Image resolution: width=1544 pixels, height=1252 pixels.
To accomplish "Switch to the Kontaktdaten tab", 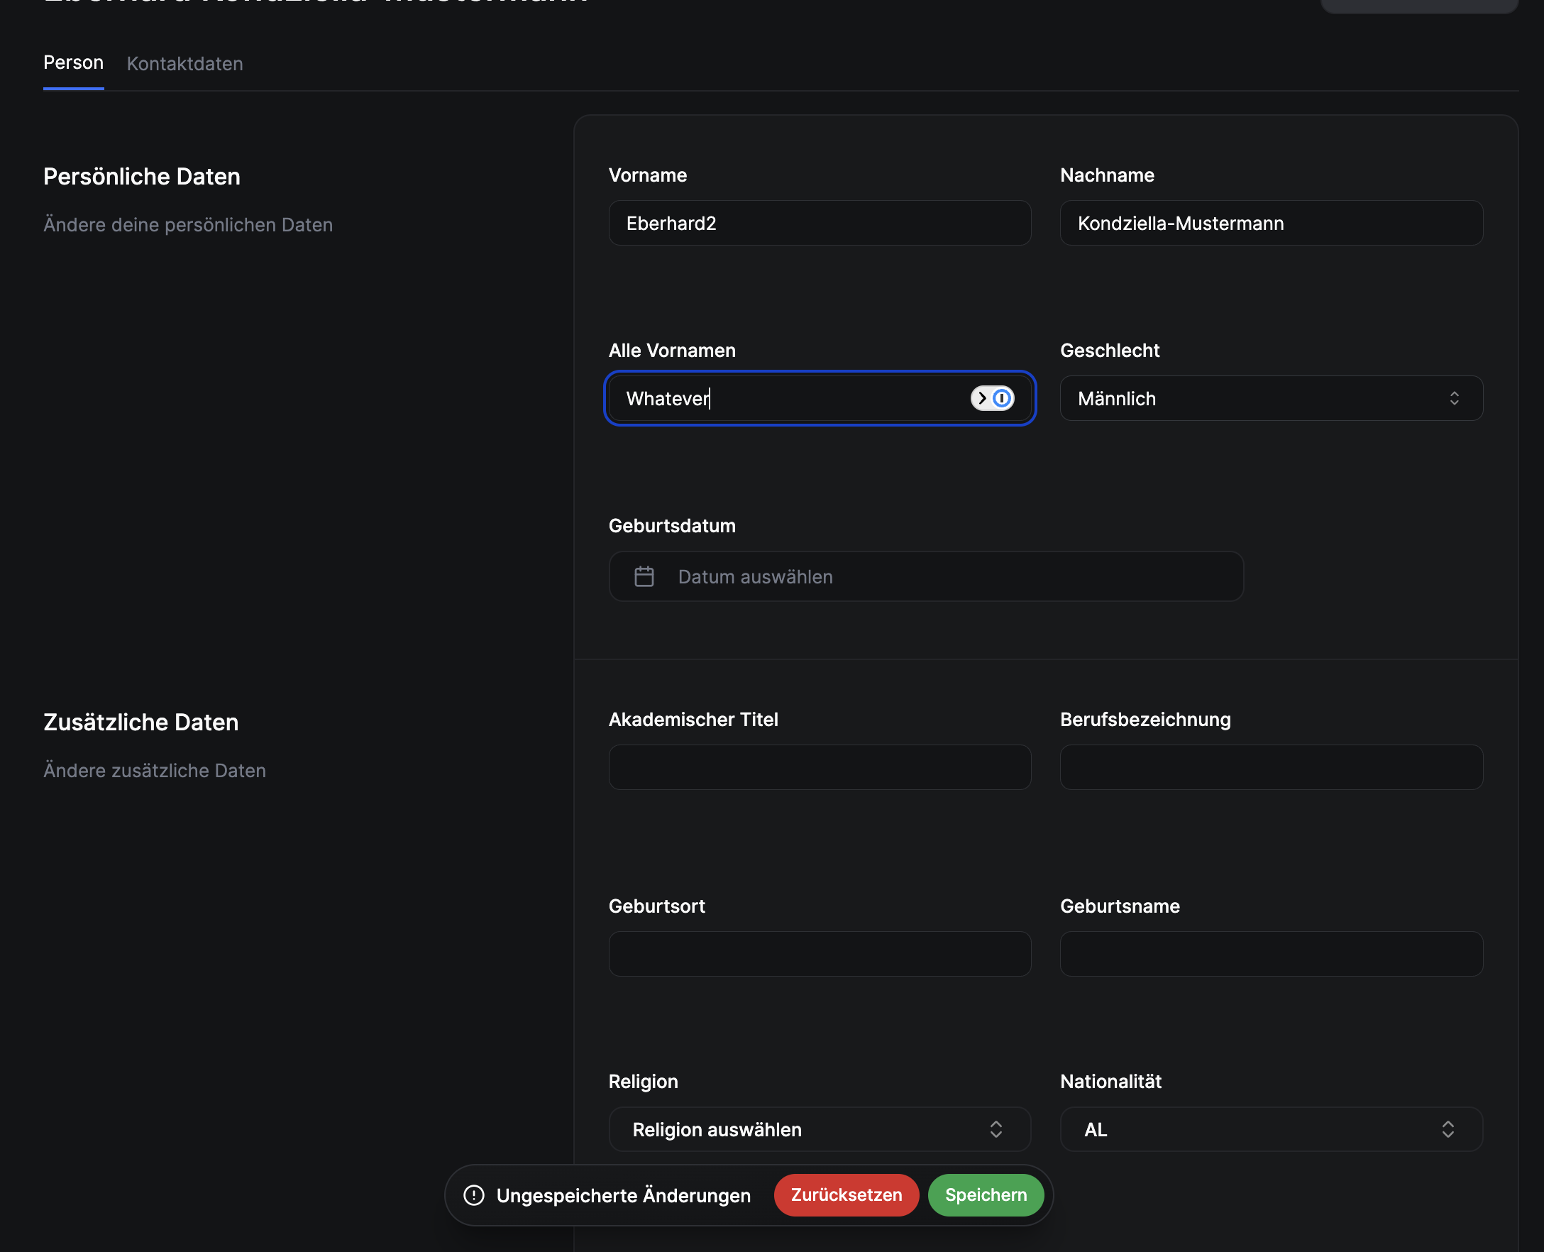I will (x=184, y=63).
